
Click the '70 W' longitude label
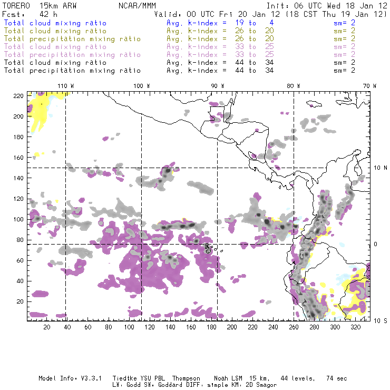(x=369, y=86)
